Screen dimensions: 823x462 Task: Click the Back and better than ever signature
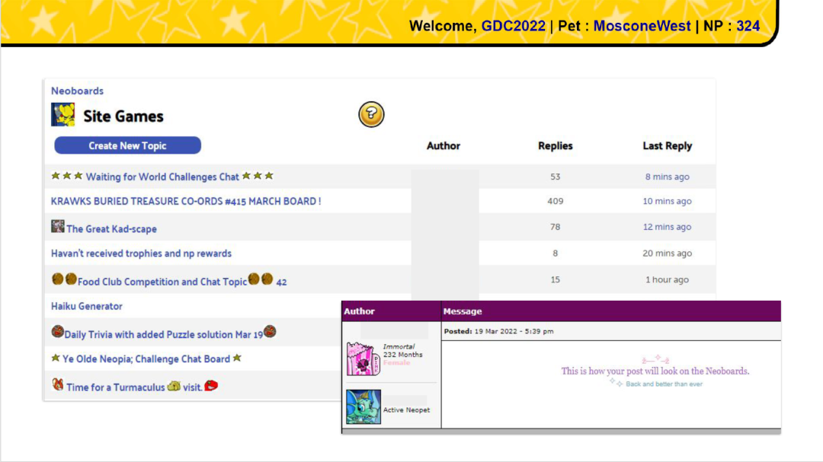point(664,384)
